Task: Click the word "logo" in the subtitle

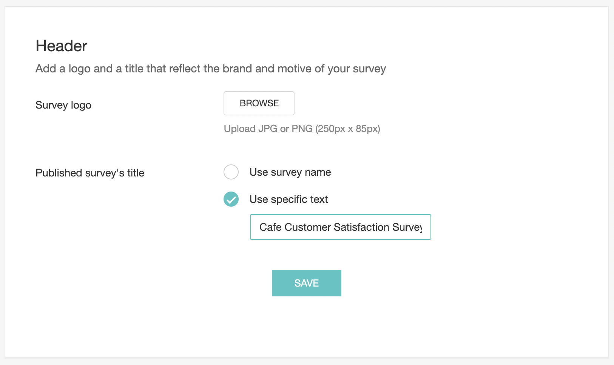Action: [79, 69]
